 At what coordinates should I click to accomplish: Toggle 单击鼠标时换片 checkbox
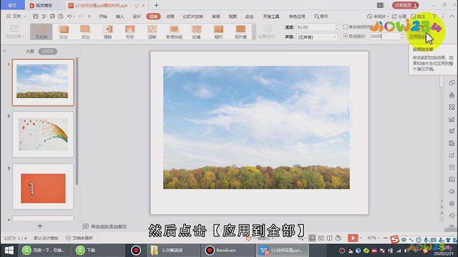click(x=345, y=27)
